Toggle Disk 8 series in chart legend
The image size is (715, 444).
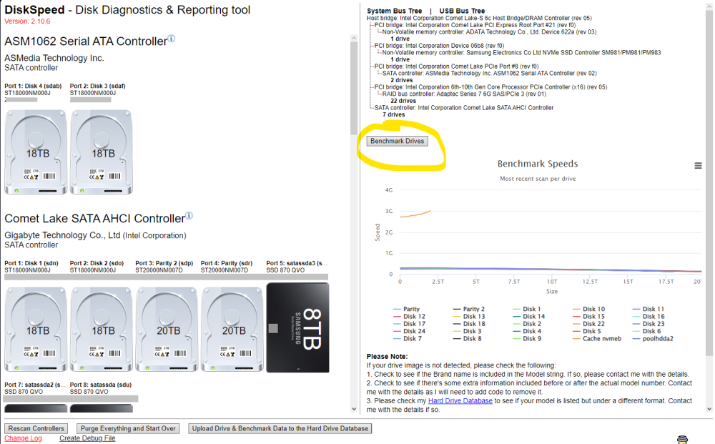(467, 339)
